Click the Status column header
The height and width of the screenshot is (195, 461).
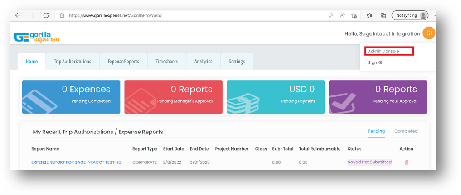click(x=354, y=149)
